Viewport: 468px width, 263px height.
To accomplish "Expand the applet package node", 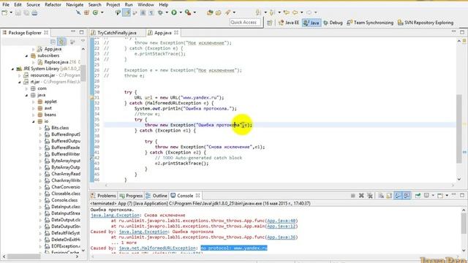I will tap(33, 102).
